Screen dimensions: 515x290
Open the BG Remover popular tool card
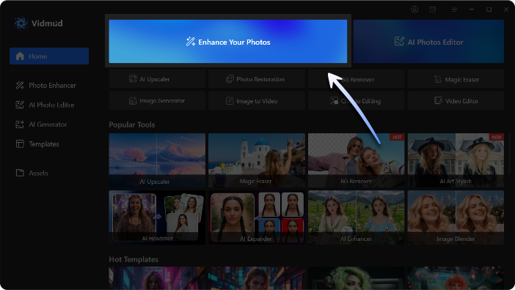356,160
